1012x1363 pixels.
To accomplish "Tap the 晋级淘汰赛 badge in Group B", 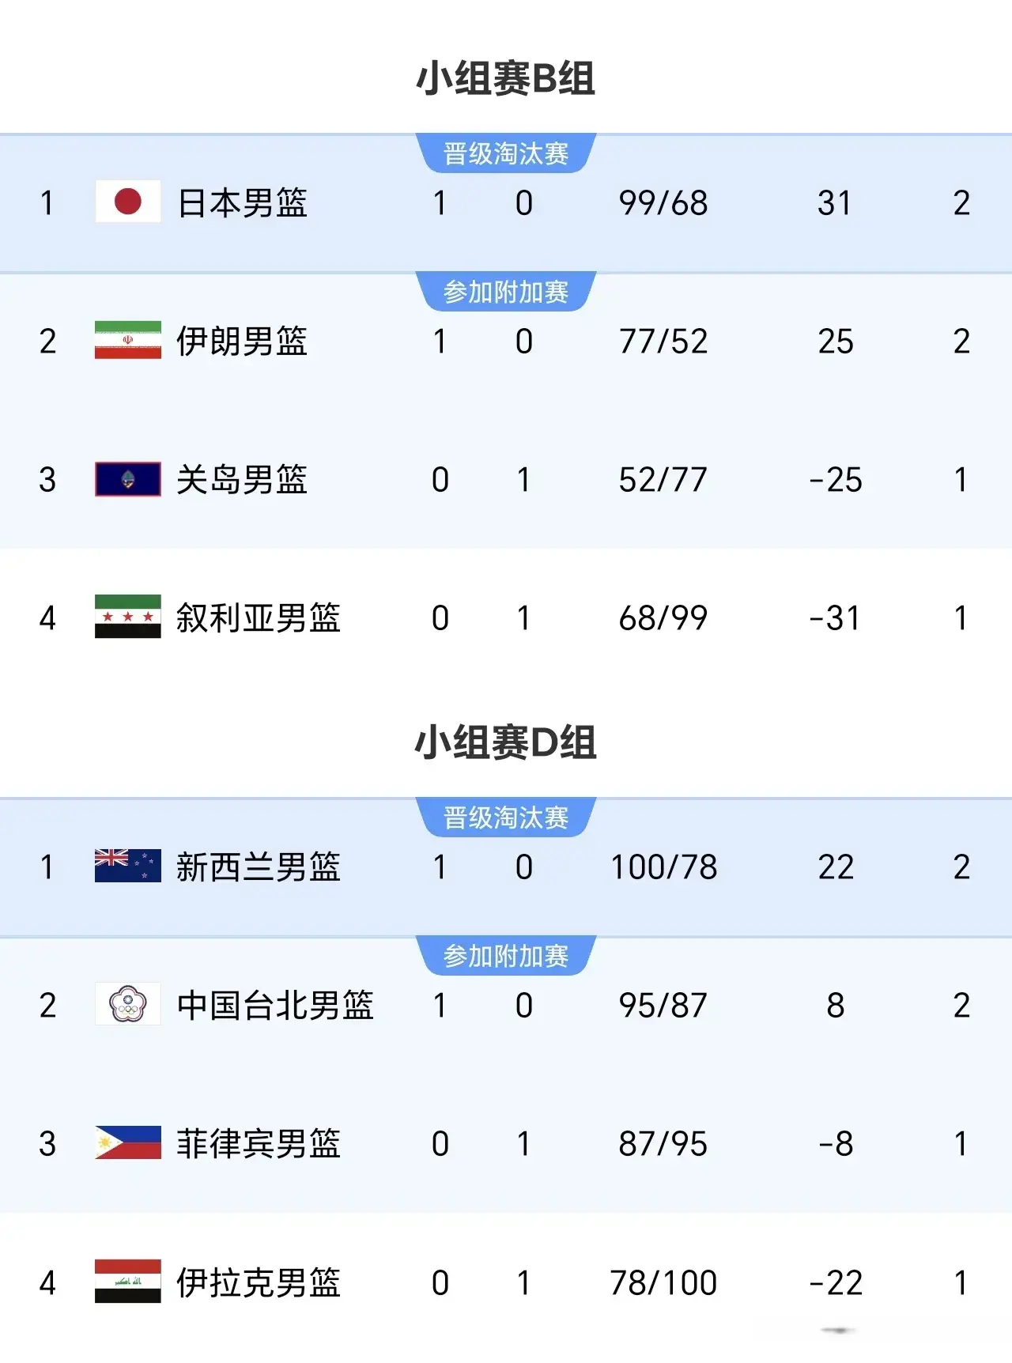I will 506,153.
